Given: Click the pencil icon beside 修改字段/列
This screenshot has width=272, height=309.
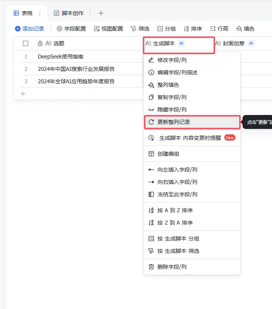Looking at the screenshot, I should tap(151, 60).
